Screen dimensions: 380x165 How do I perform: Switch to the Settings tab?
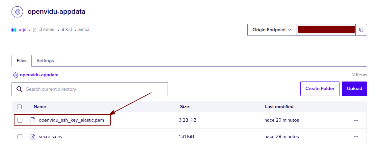pos(45,61)
